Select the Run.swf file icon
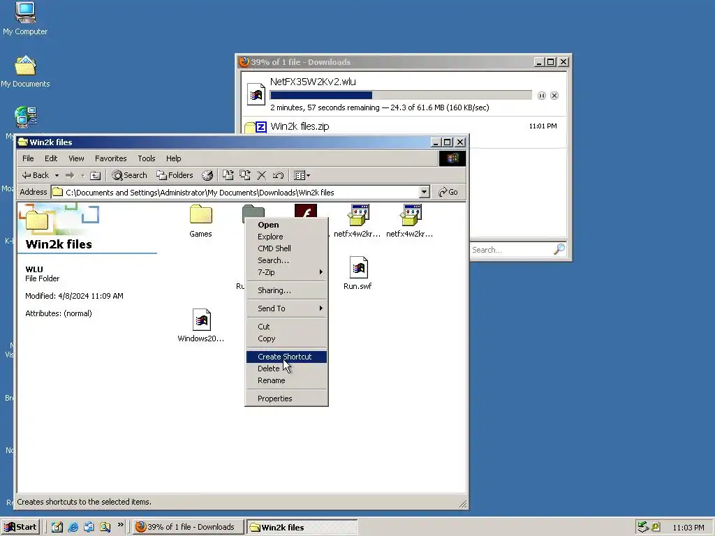The image size is (715, 536). click(x=358, y=267)
